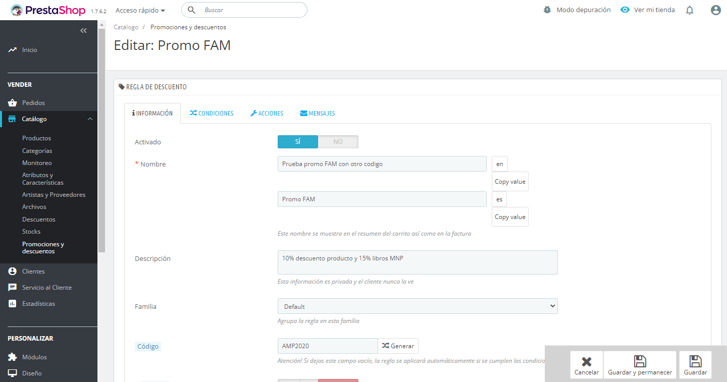The height and width of the screenshot is (382, 727).
Task: Switch to the Condiciones tab
Action: point(212,114)
